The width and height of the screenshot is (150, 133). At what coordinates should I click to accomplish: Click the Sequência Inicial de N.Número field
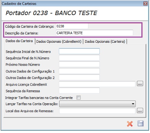tap(79, 51)
